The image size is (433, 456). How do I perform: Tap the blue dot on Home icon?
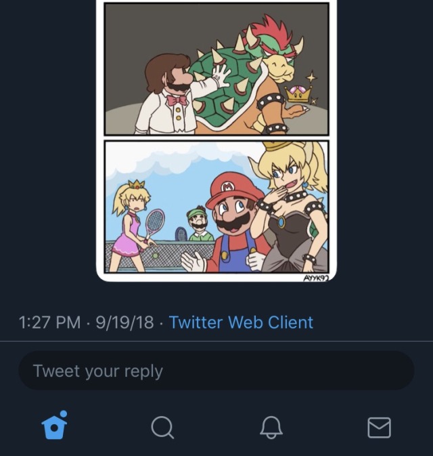pyautogui.click(x=63, y=414)
